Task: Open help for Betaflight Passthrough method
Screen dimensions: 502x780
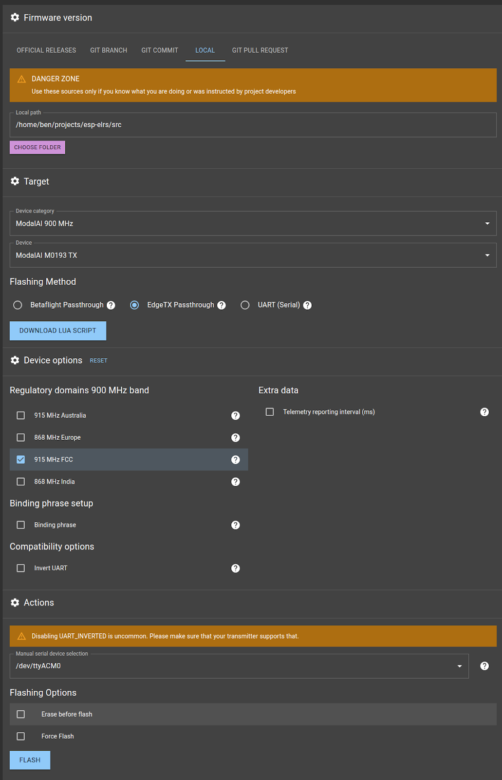Action: pyautogui.click(x=111, y=305)
